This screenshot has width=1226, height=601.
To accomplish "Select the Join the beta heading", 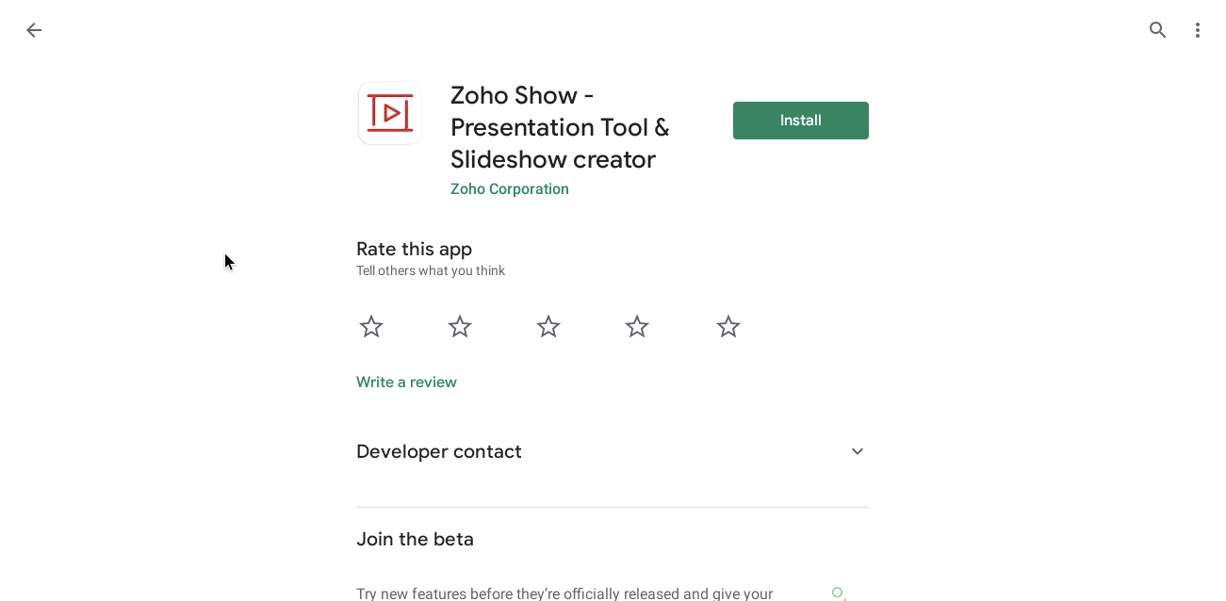I will [x=415, y=540].
